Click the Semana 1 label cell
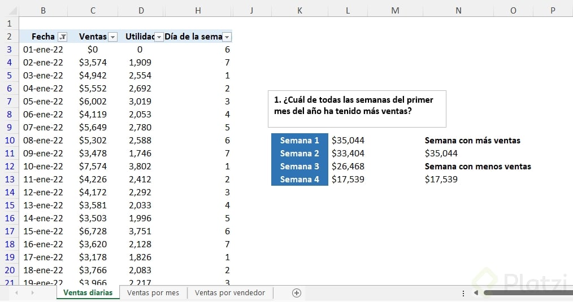Screen dimensions: 573x302 point(299,140)
